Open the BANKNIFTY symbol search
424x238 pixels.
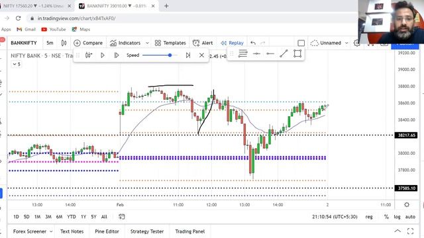24,43
